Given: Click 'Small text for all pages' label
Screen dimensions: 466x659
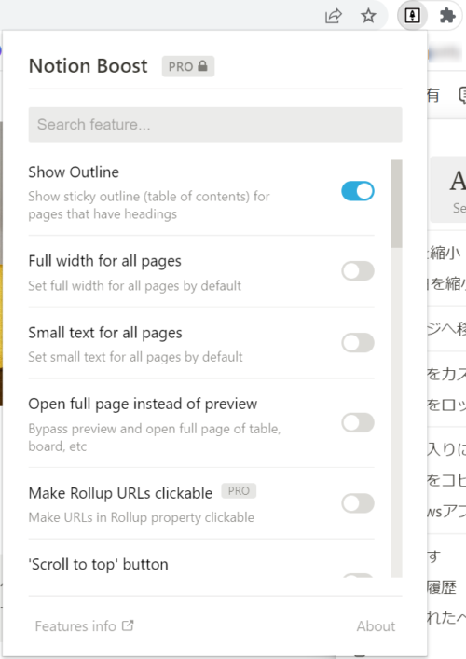Looking at the screenshot, I should click(x=105, y=333).
